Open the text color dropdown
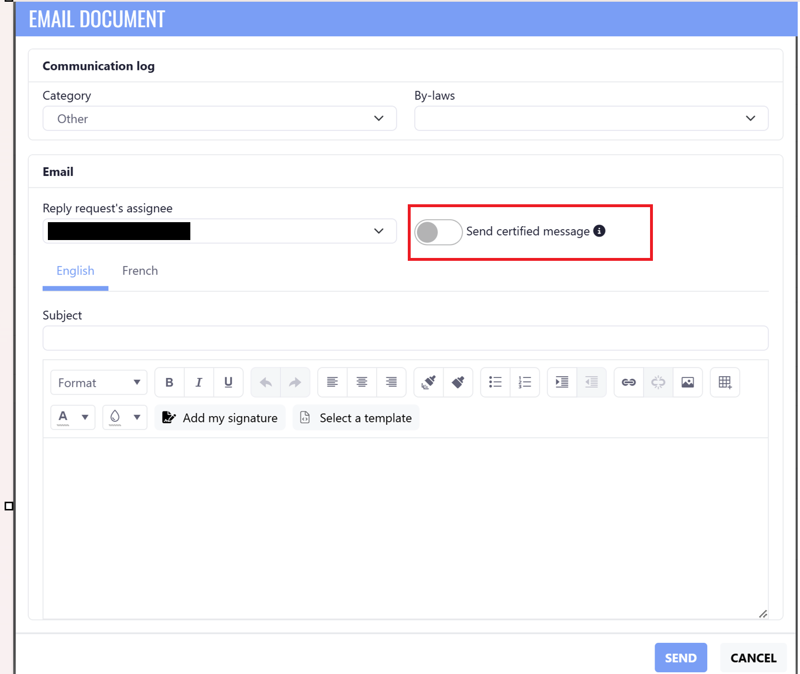The height and width of the screenshot is (674, 800). [x=73, y=417]
